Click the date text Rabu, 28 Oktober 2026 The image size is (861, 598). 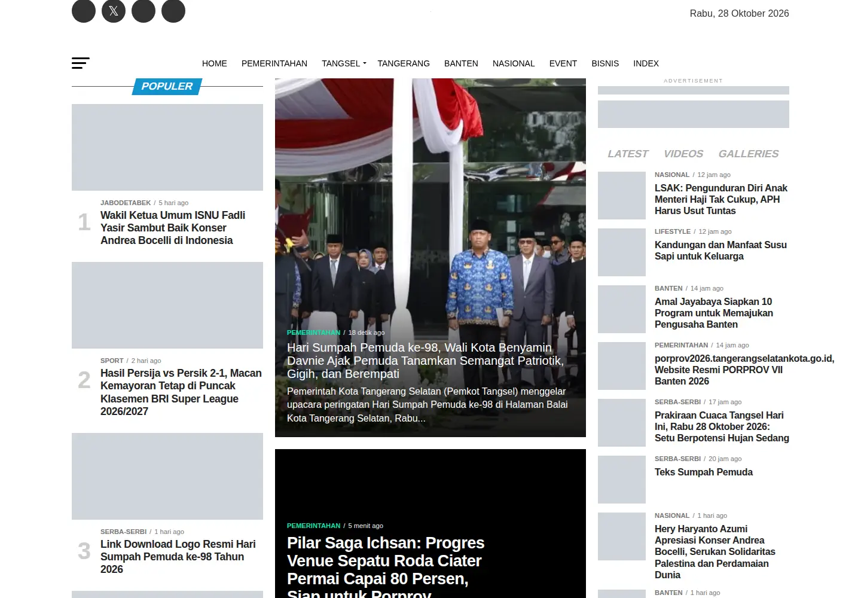[739, 13]
